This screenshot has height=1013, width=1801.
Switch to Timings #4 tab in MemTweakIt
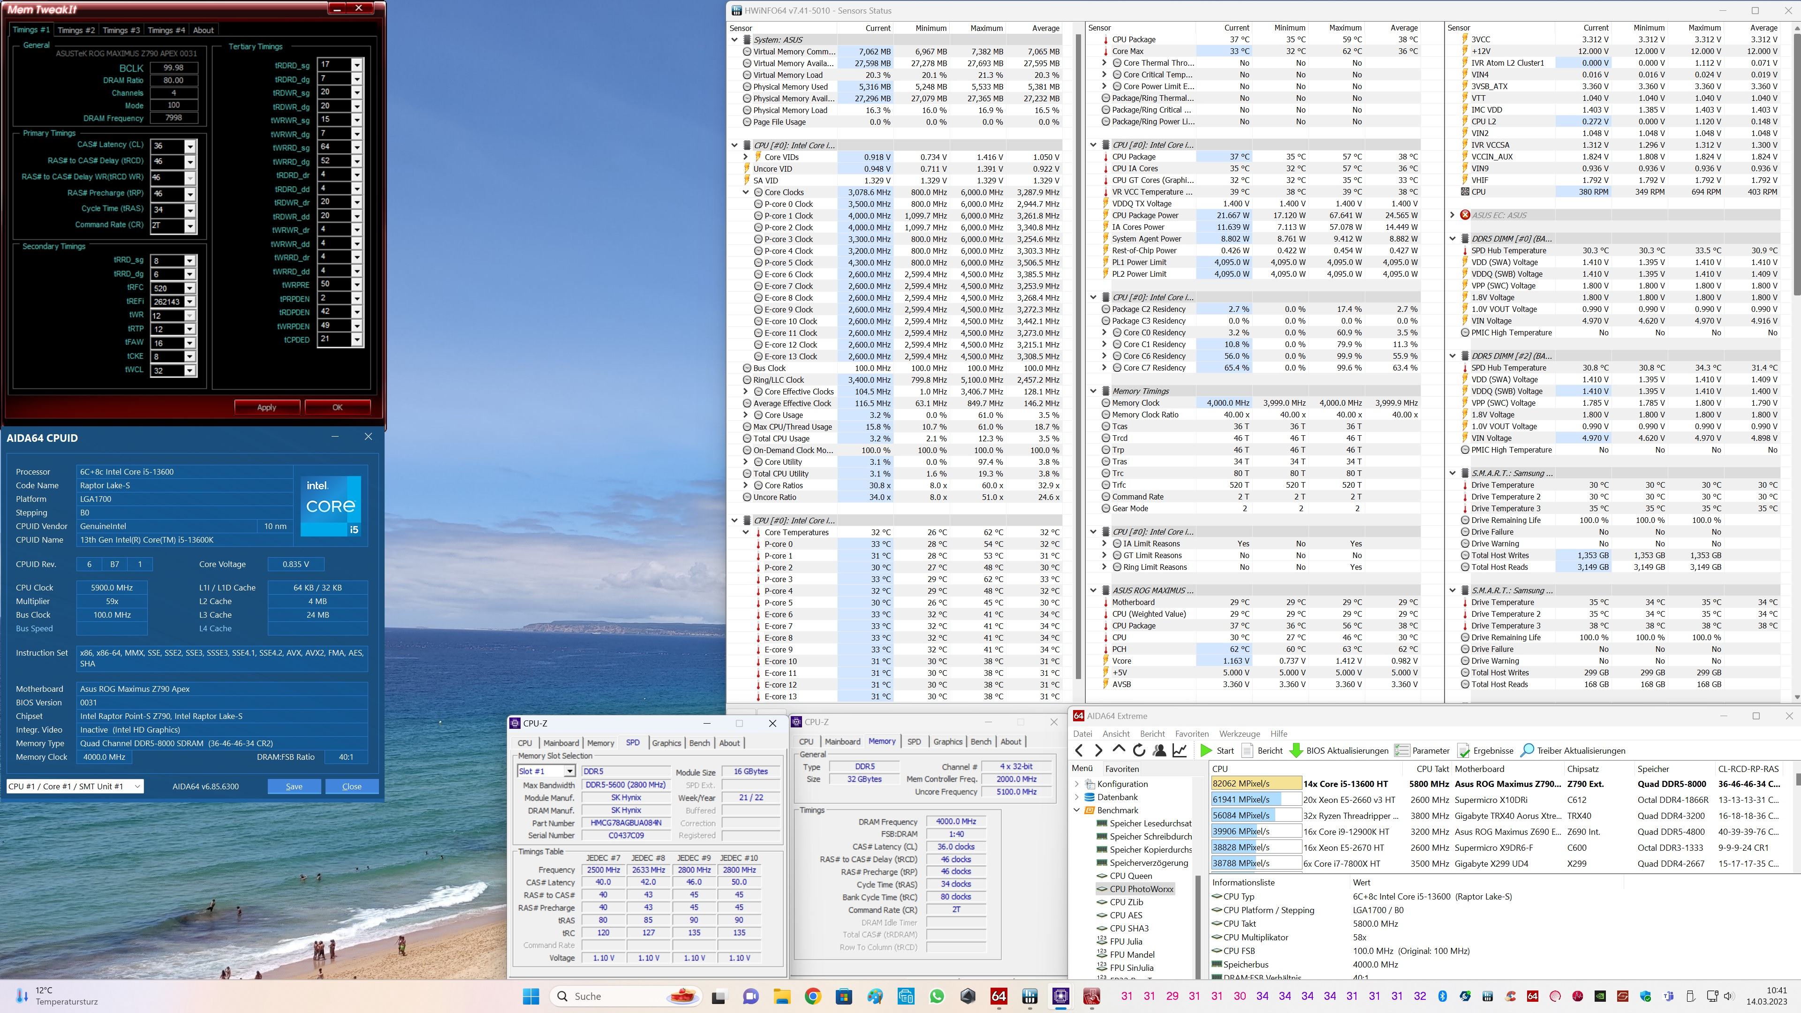click(x=166, y=30)
